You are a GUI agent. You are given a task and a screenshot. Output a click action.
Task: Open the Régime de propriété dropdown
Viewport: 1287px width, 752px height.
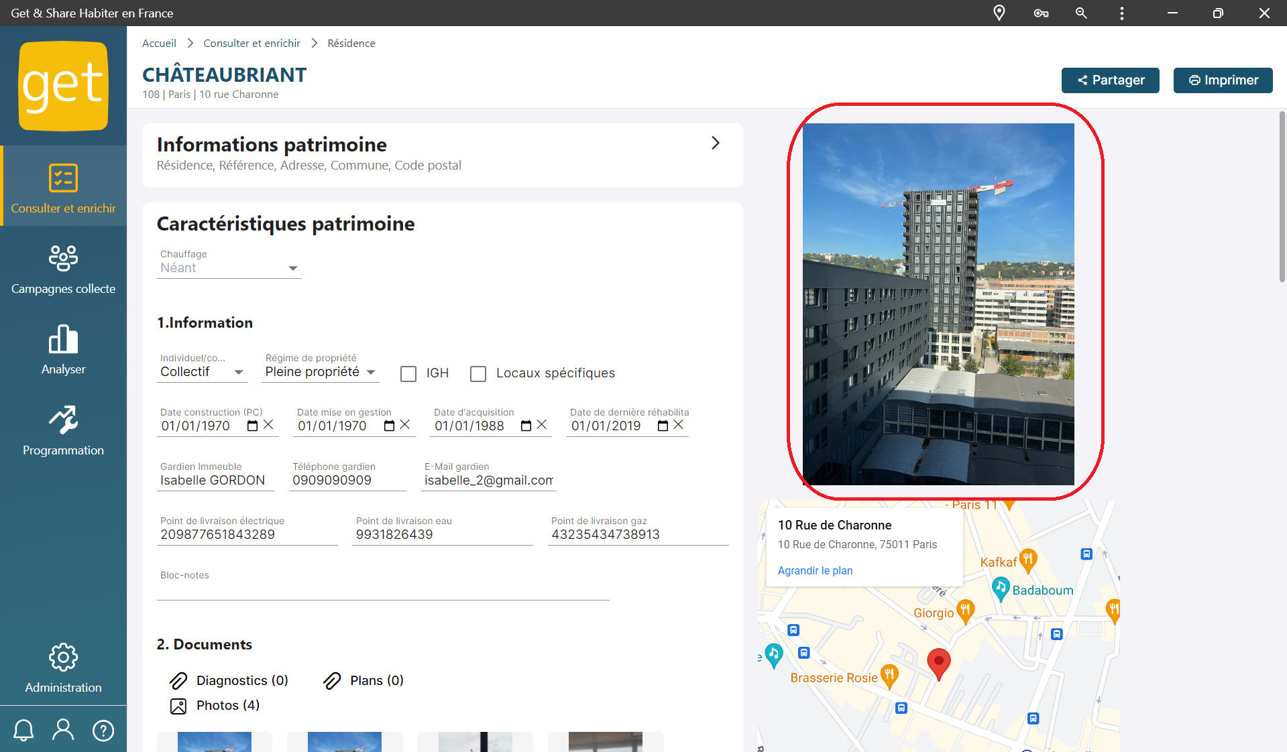point(321,372)
